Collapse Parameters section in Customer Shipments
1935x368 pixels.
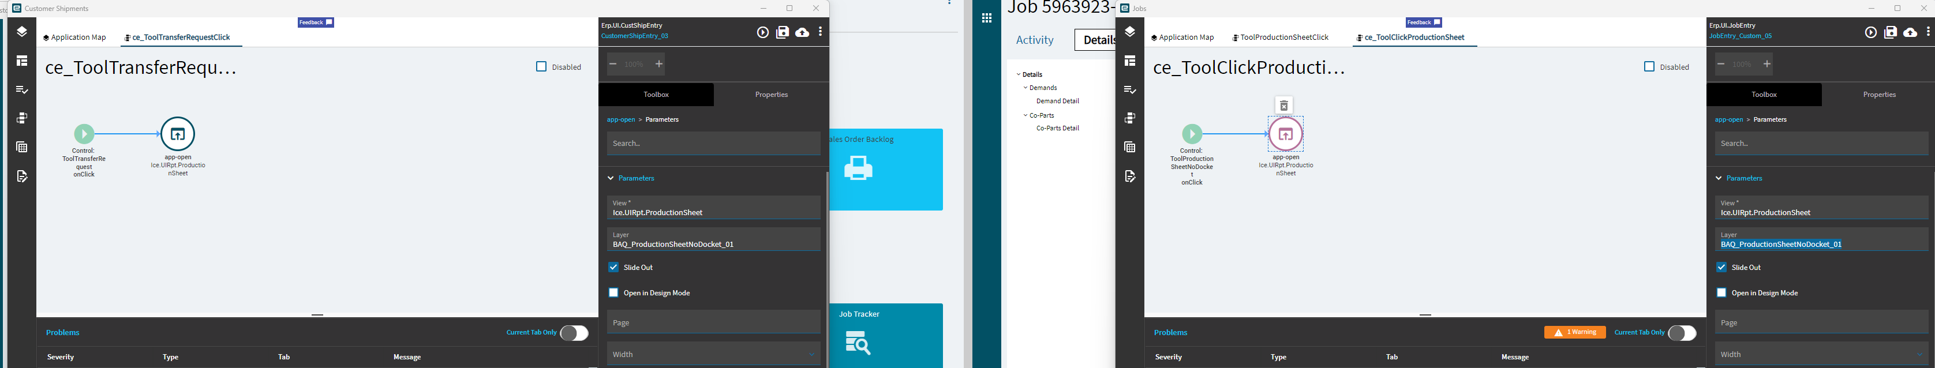pyautogui.click(x=611, y=178)
